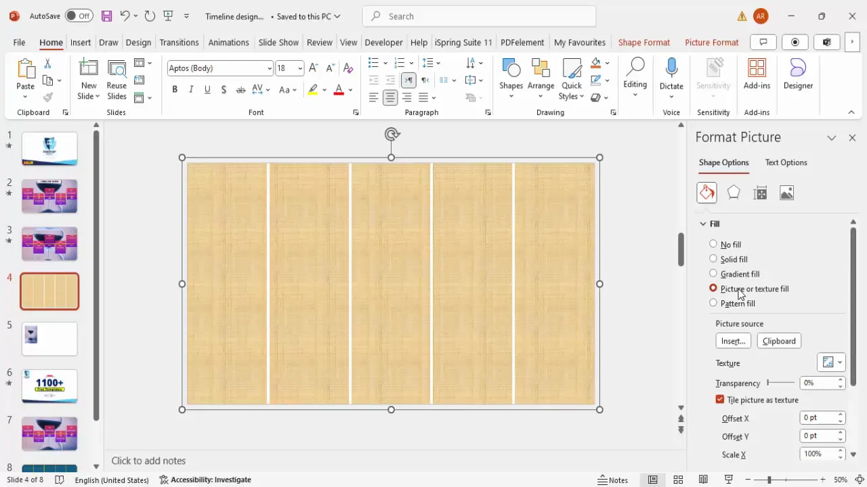Viewport: 867px width, 487px height.
Task: Collapse the Fill section
Action: click(703, 224)
